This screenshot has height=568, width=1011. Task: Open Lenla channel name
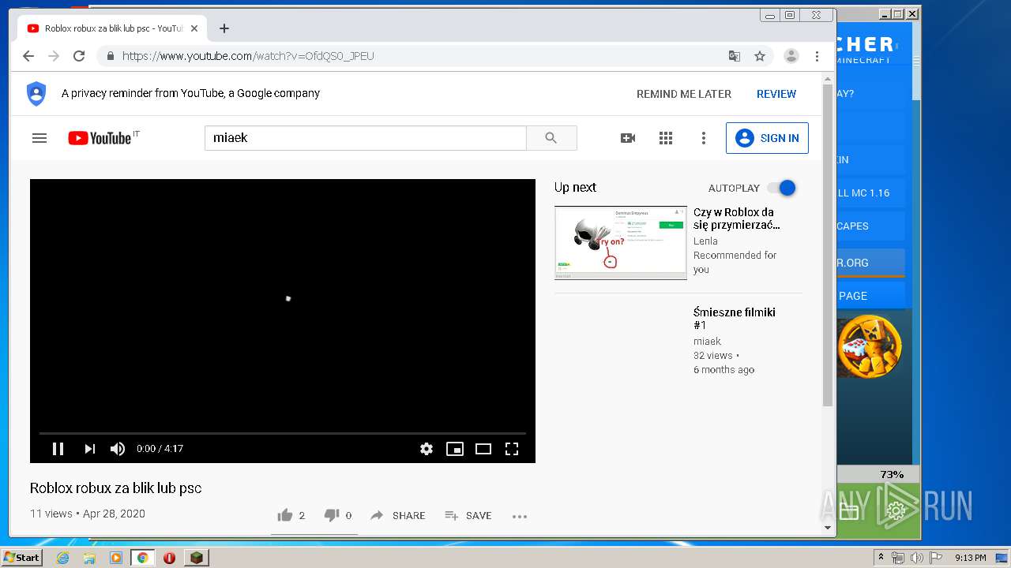(x=705, y=241)
